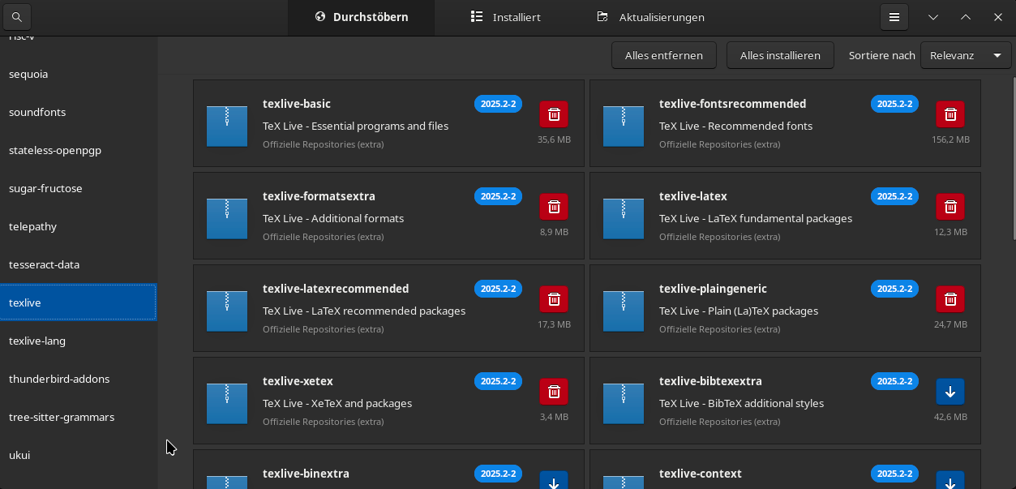Click the texlive-fontsrecommended package archive icon
1016x489 pixels.
[624, 126]
